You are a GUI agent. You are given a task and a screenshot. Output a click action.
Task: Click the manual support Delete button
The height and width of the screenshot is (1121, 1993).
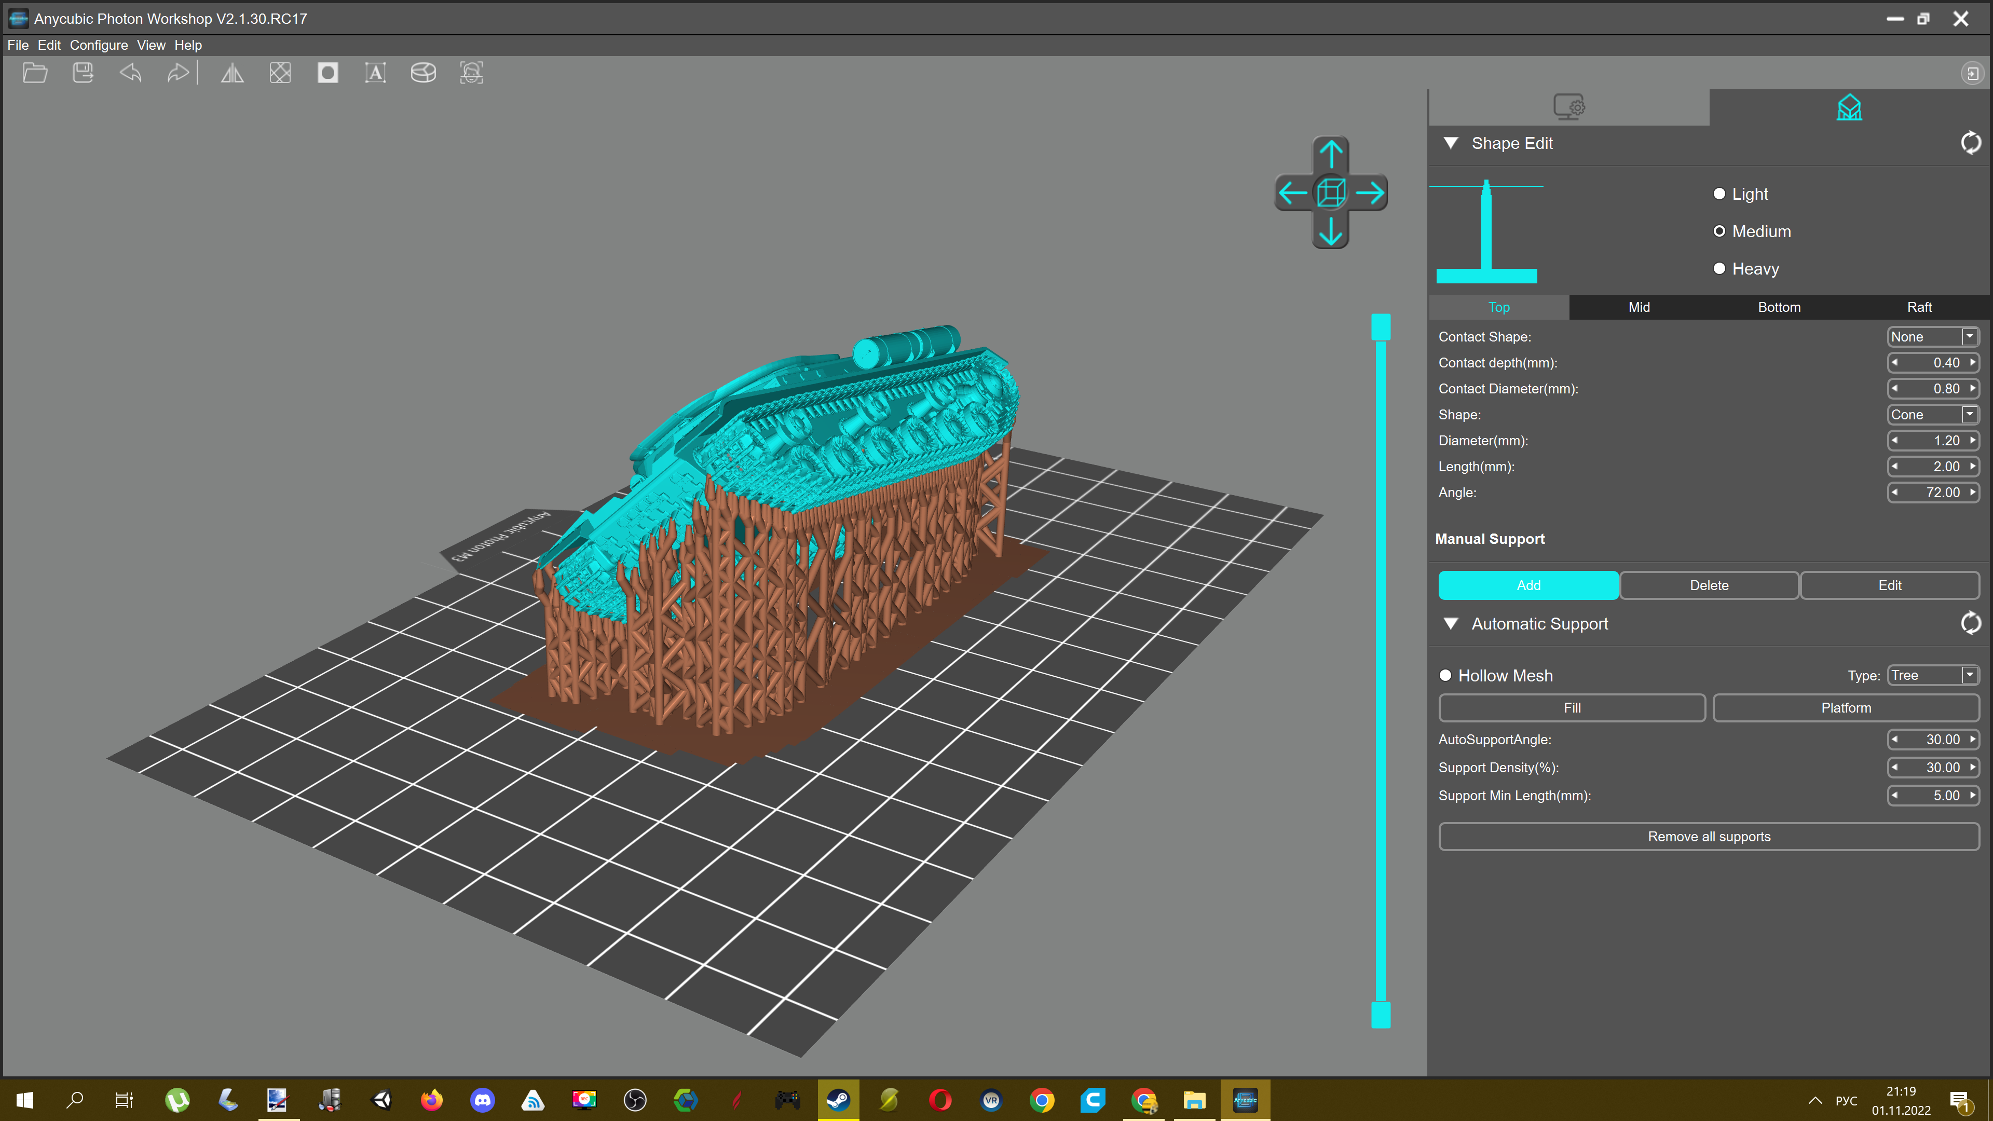(1708, 585)
